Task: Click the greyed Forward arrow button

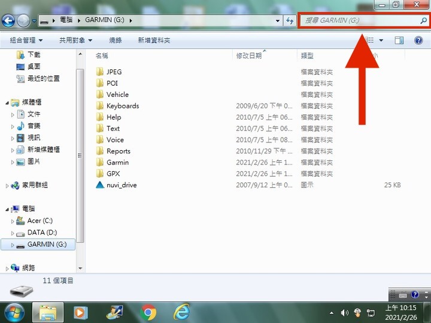Action: click(x=23, y=20)
